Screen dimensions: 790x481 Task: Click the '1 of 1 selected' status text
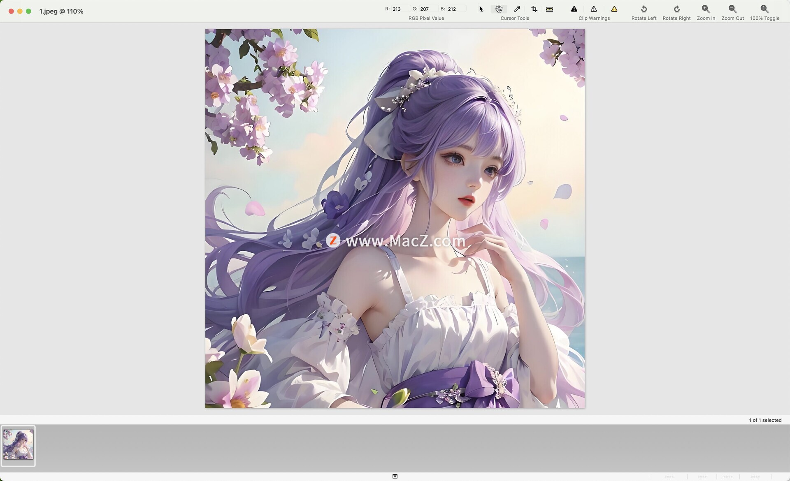pyautogui.click(x=765, y=420)
